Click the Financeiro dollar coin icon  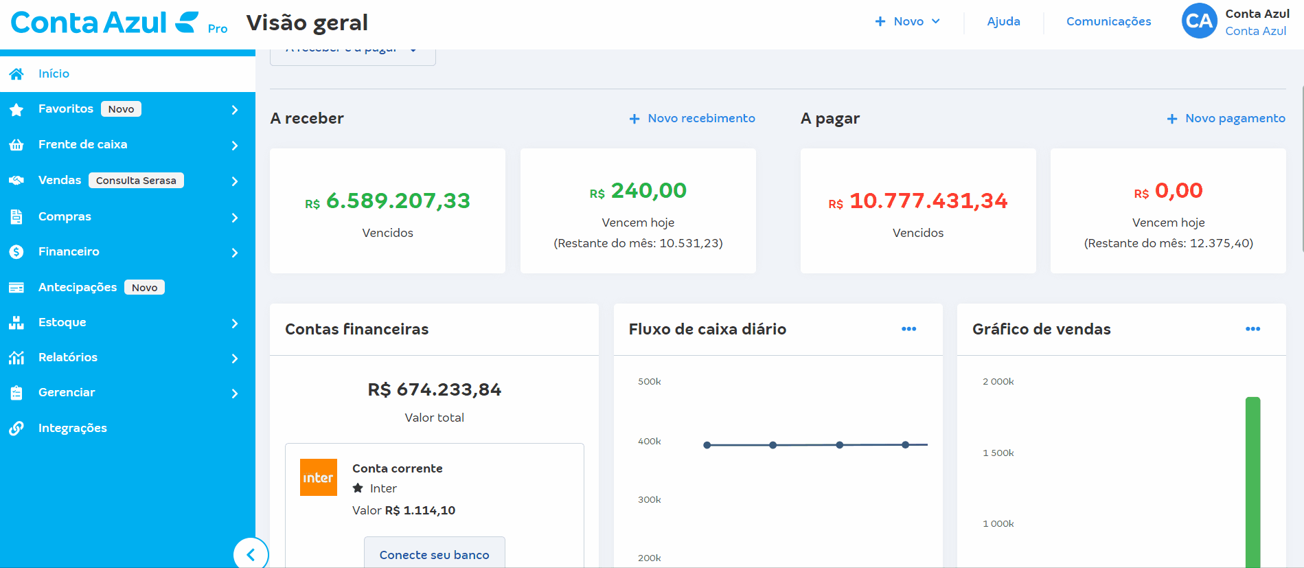point(16,252)
